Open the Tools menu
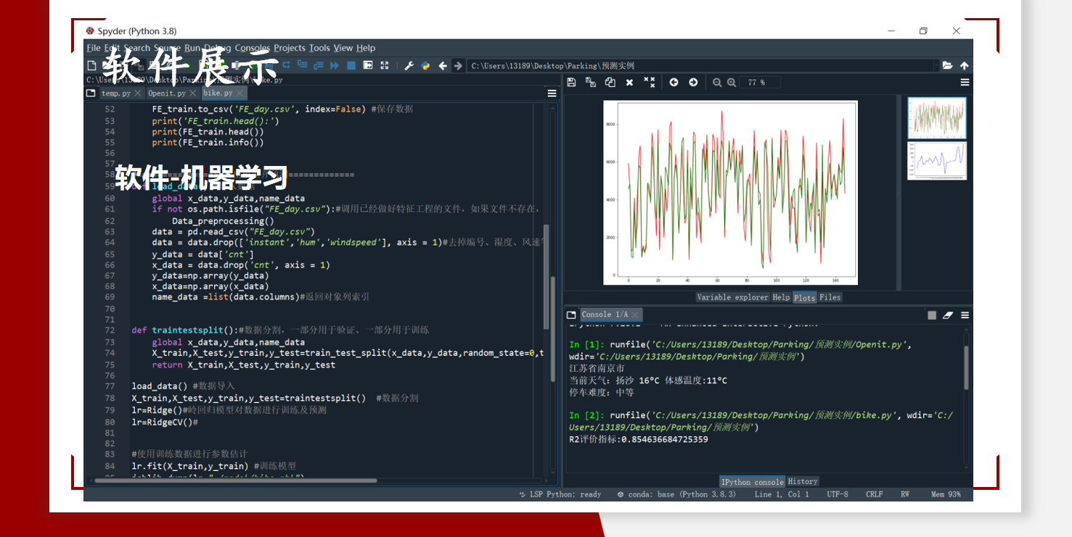The height and width of the screenshot is (537, 1072). 319,48
